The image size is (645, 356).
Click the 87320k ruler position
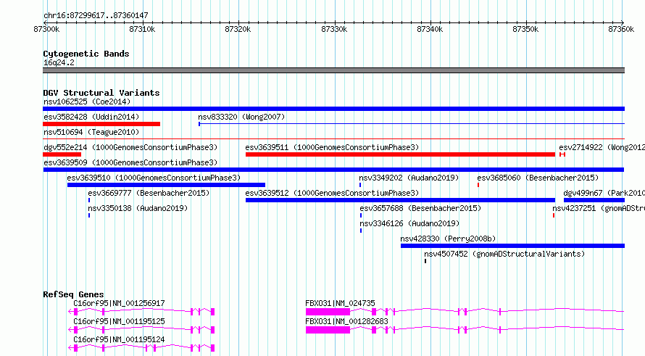[x=238, y=29]
